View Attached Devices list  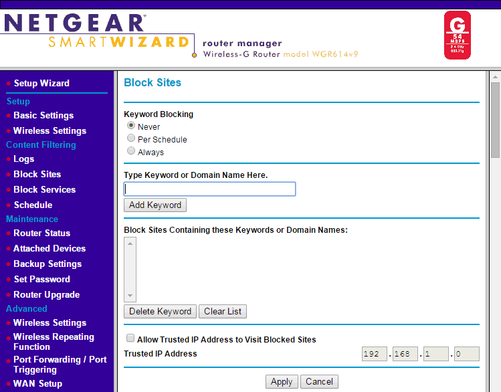[x=49, y=248]
